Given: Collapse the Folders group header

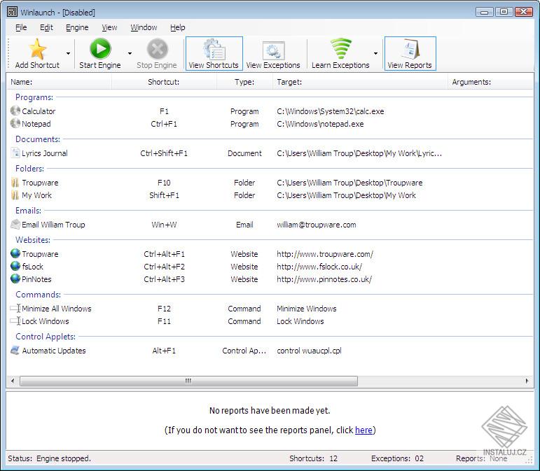Looking at the screenshot, I should click(29, 169).
